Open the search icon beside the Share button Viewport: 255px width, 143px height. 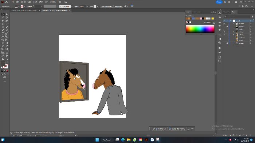tap(229, 2)
